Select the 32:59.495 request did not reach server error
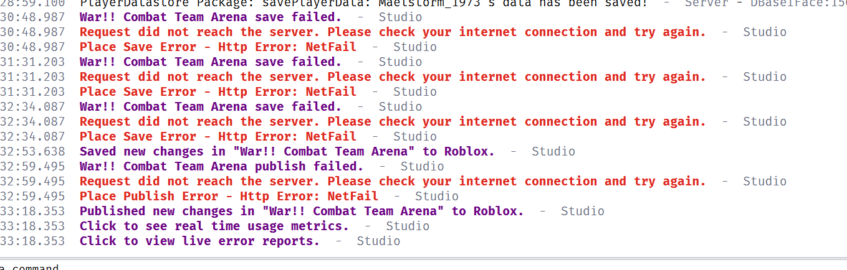847x270 pixels. coord(393,181)
